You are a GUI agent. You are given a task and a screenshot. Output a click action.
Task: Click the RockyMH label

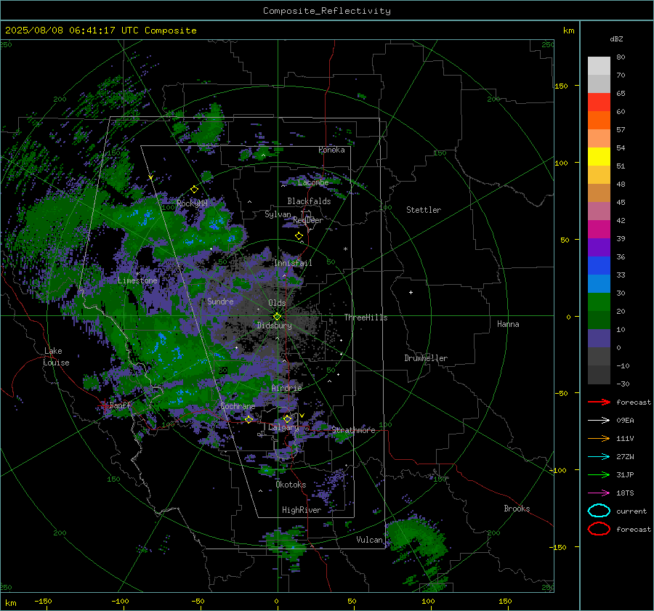click(192, 203)
